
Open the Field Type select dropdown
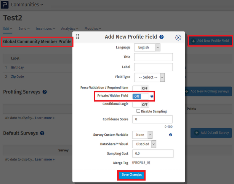tap(149, 77)
